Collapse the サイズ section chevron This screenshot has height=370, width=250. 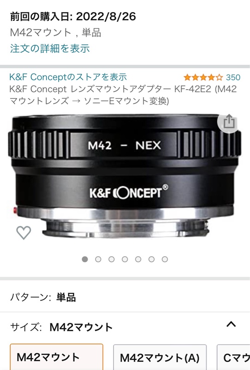pyautogui.click(x=231, y=324)
